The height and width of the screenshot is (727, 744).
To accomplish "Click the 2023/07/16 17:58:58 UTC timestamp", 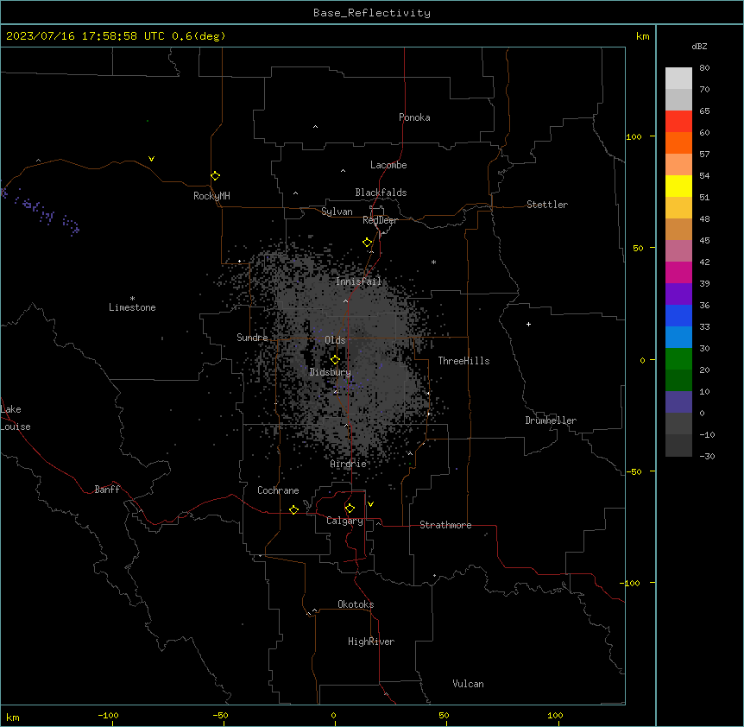I will [85, 36].
